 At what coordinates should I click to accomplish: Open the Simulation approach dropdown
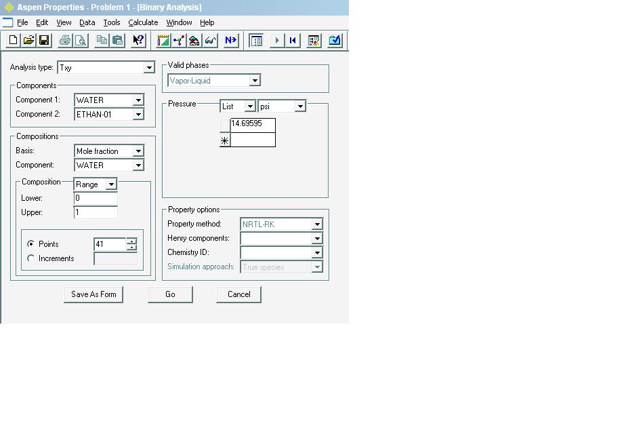point(317,267)
